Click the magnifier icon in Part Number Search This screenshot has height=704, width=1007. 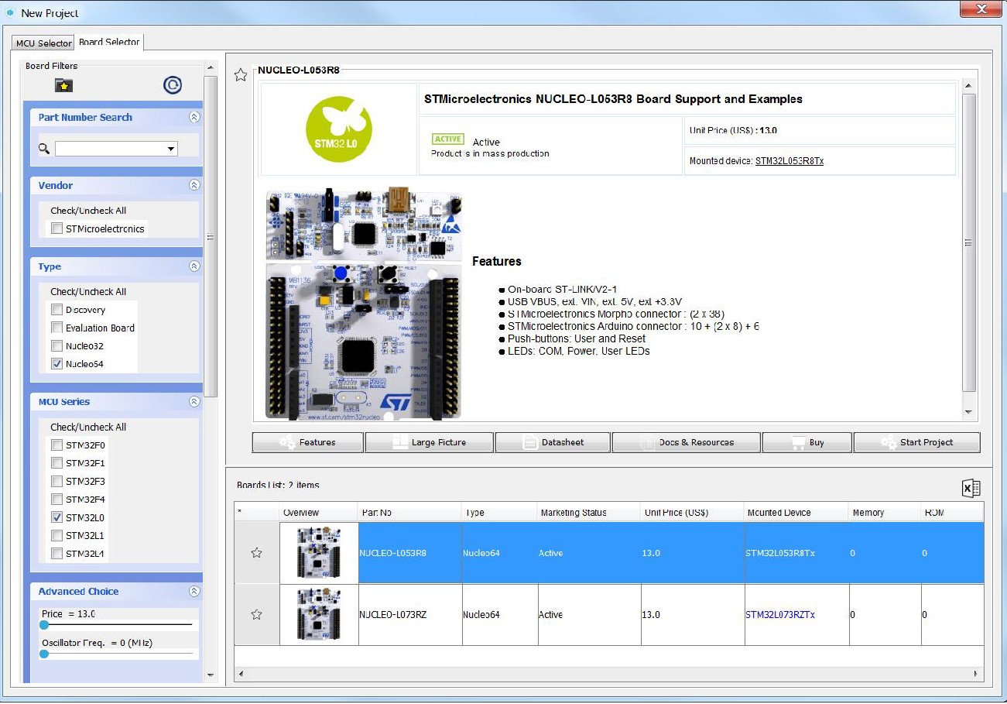(x=44, y=149)
